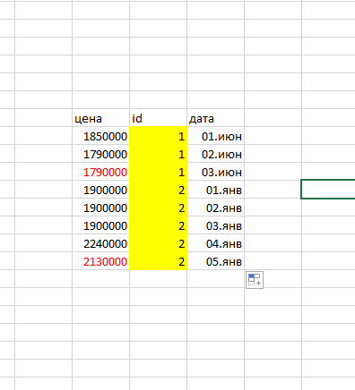Click the yellow id cell beside 01.янв
This screenshot has height=390, width=355.
click(x=158, y=190)
